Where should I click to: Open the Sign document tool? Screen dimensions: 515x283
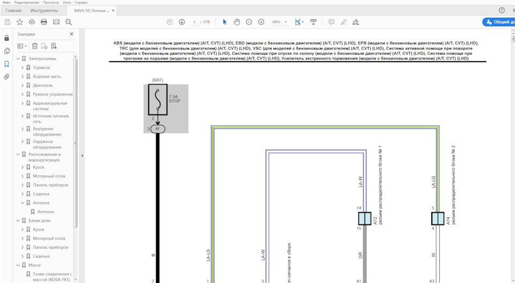tap(356, 22)
